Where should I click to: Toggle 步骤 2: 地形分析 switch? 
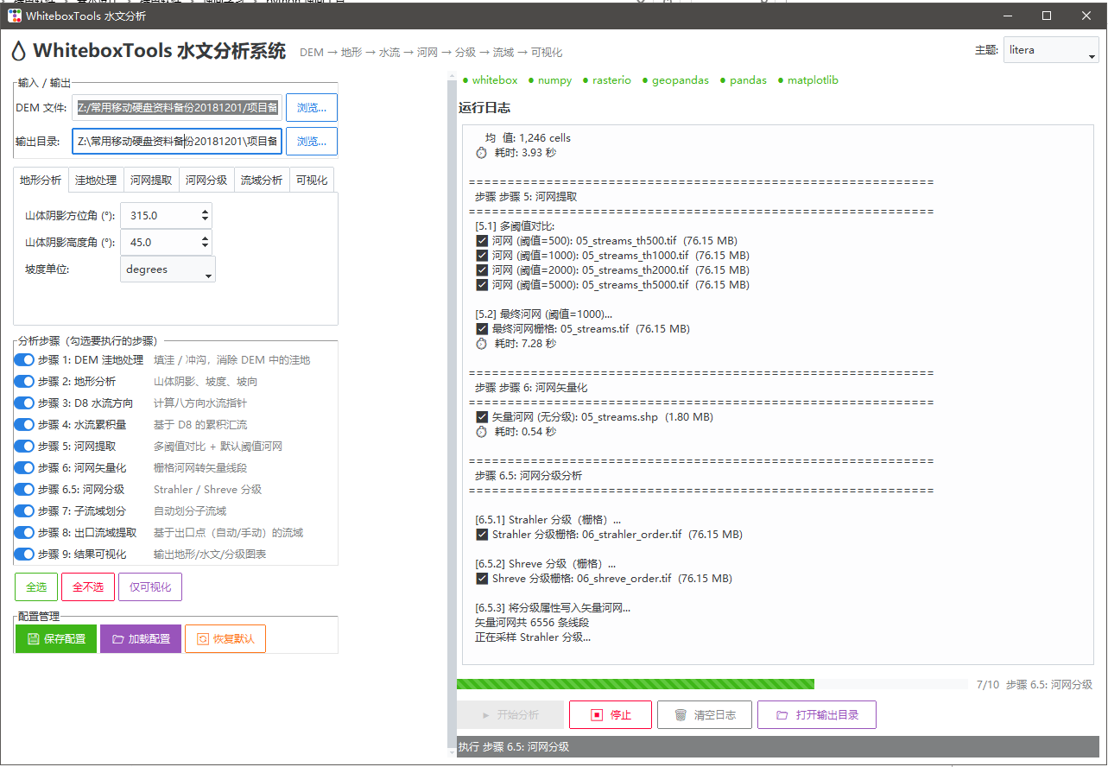[24, 382]
